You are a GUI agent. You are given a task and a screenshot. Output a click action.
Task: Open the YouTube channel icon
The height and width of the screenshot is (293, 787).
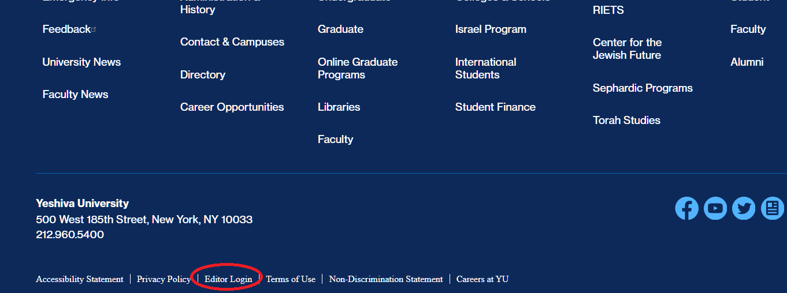(x=715, y=208)
